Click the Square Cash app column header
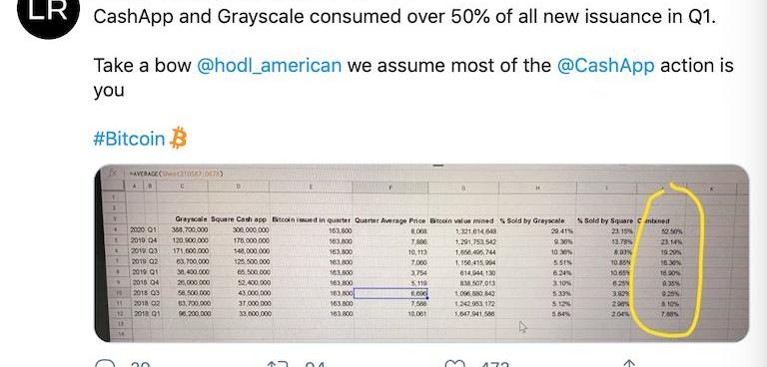Viewport: 767px width, 367px height. pyautogui.click(x=239, y=220)
